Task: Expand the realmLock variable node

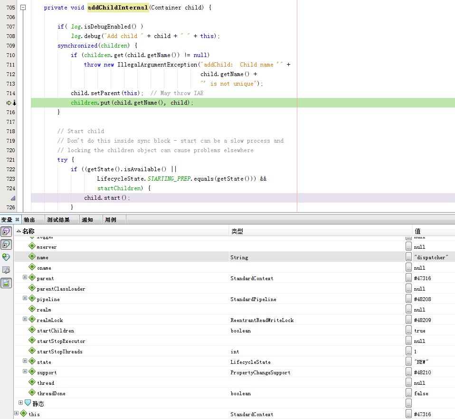Action: [x=25, y=319]
